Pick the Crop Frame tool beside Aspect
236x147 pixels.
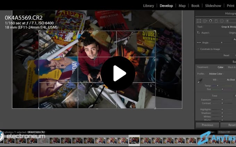click(199, 33)
